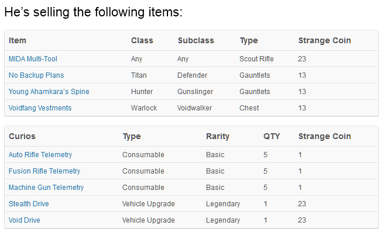Open Young Ahamkara's Spine item link
Viewport: 387px width, 239px height.
pos(49,92)
